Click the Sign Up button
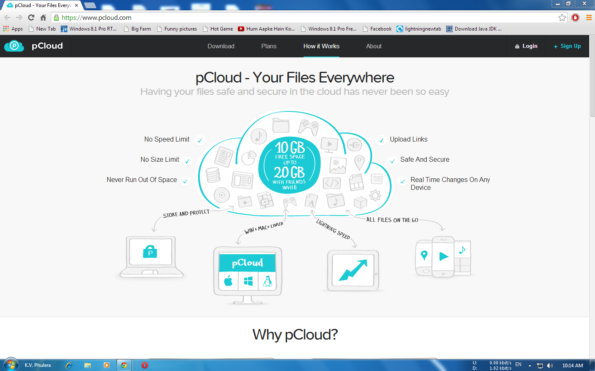This screenshot has width=595, height=371. pos(567,46)
